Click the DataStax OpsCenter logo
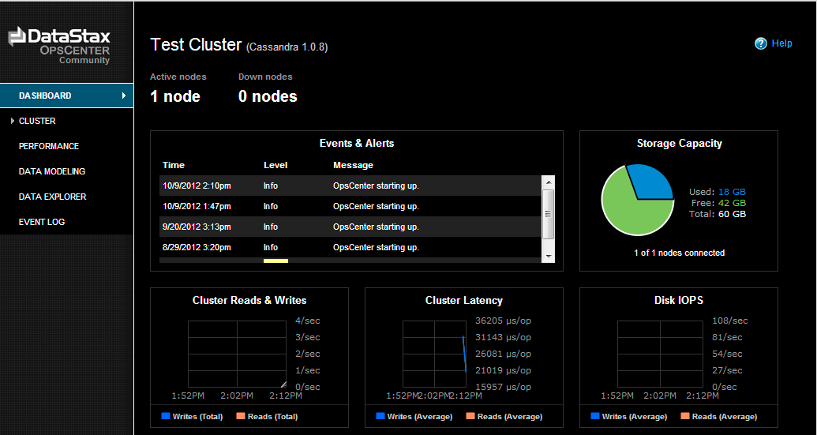The image size is (817, 435). (x=59, y=45)
